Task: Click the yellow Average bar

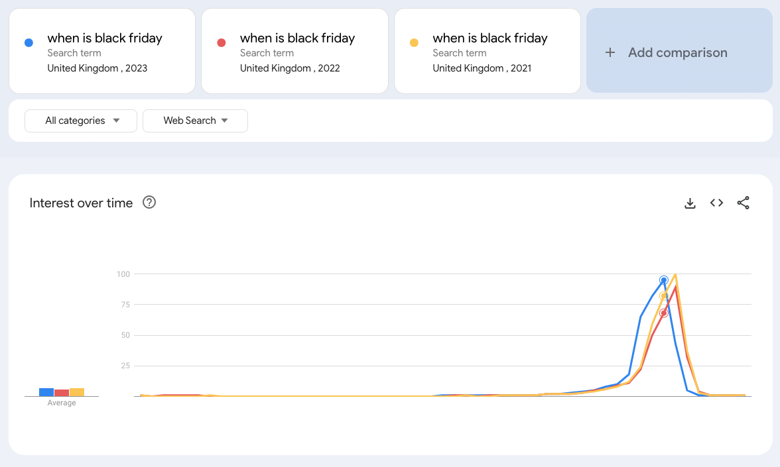Action: (77, 392)
